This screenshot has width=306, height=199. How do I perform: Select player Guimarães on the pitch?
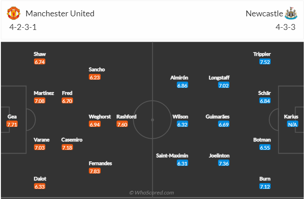[x=217, y=116]
